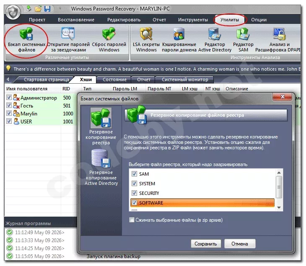Click the green status icon for 11:14:25 log entry

pyautogui.click(x=10, y=248)
